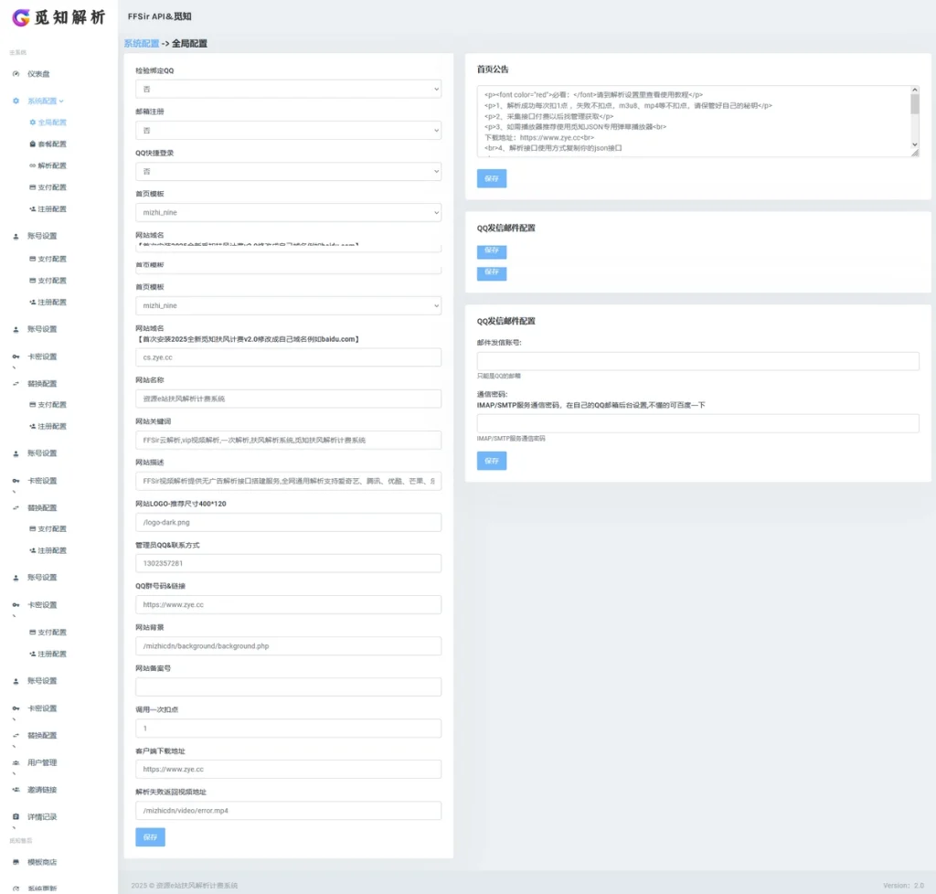The height and width of the screenshot is (894, 936).
Task: Focus the 邮件发信账号 input field
Action: point(697,361)
